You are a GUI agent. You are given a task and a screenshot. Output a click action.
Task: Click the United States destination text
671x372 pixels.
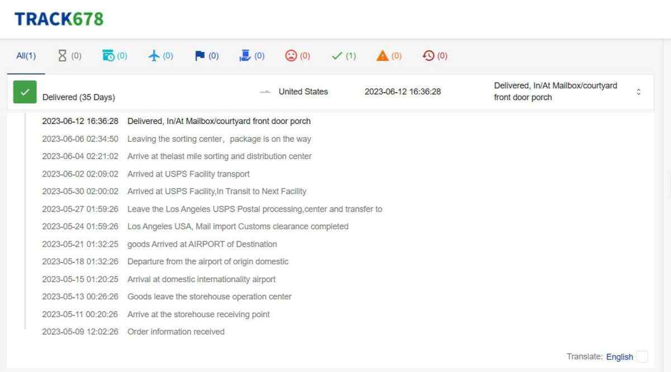303,92
